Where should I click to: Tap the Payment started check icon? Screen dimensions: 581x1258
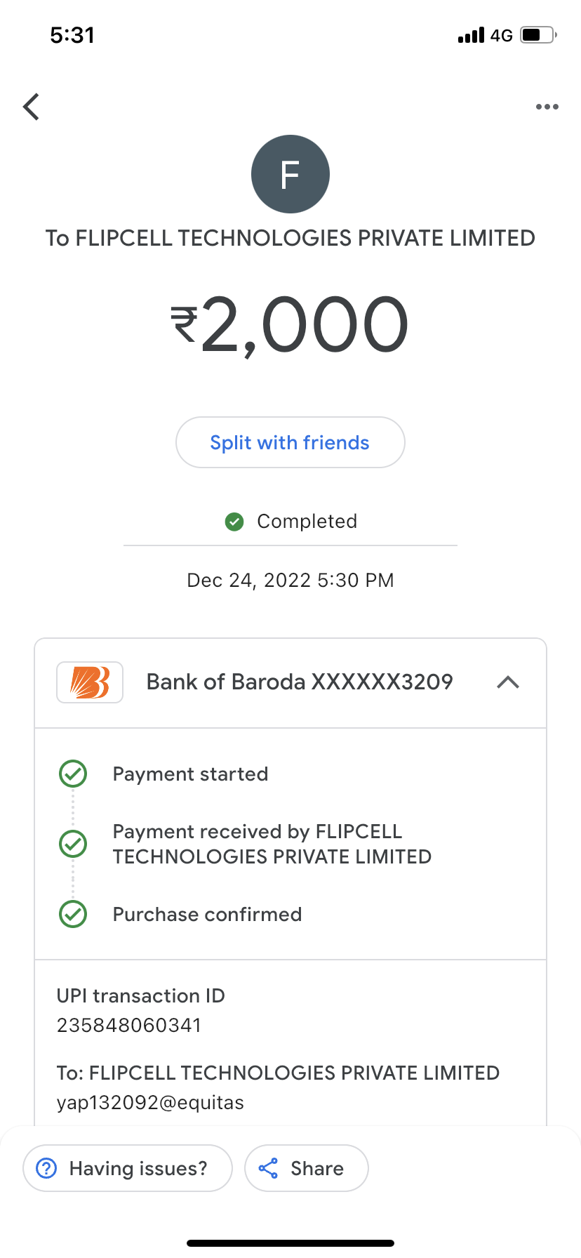click(73, 774)
